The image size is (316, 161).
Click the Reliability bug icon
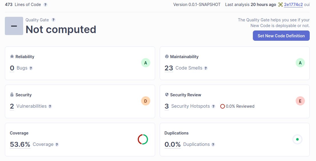tap(12, 57)
